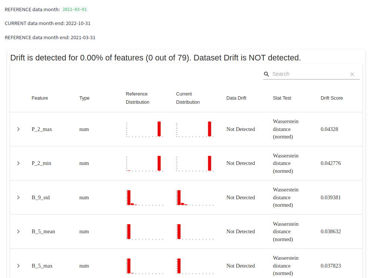Click Not Detected in B_9_std row
The height and width of the screenshot is (278, 378).
pyautogui.click(x=240, y=197)
